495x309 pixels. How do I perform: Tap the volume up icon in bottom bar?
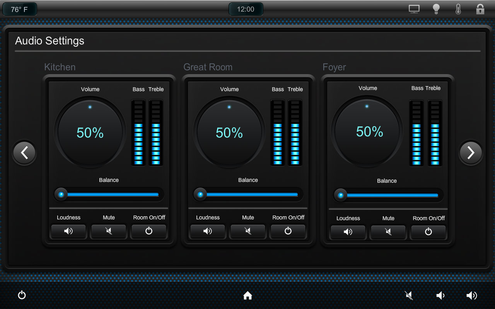(471, 296)
